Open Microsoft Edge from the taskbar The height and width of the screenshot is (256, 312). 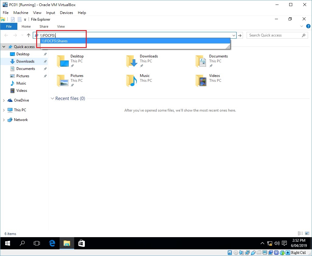pyautogui.click(x=52, y=243)
